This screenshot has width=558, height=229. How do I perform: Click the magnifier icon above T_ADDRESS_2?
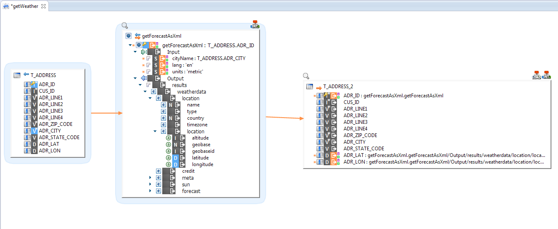(306, 76)
